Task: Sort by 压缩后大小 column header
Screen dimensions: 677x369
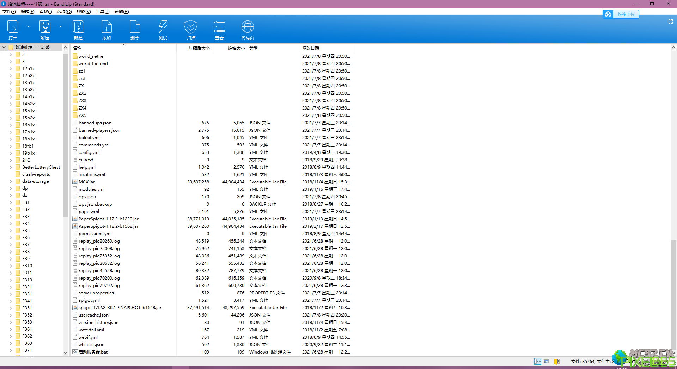Action: (194, 48)
